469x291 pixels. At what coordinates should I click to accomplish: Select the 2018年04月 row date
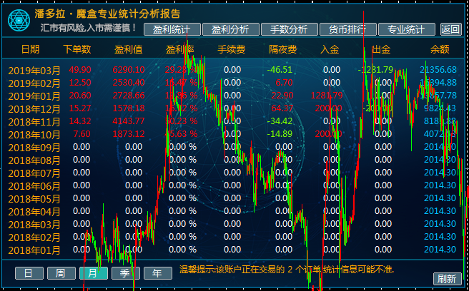pos(34,212)
